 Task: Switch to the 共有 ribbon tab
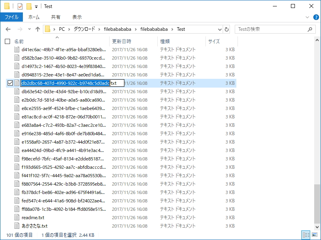(x=56, y=17)
